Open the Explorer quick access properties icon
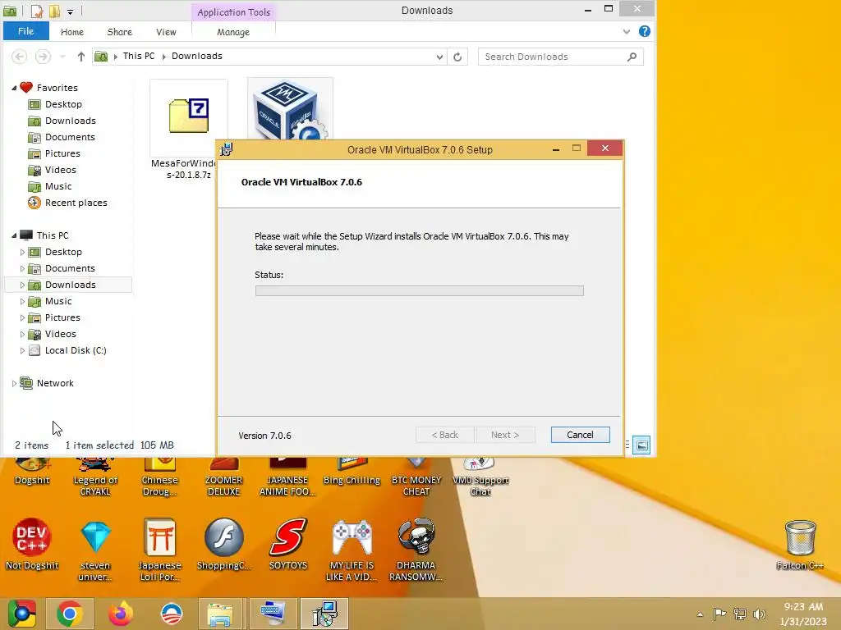Screen dimensions: 841x630 coord(36,11)
